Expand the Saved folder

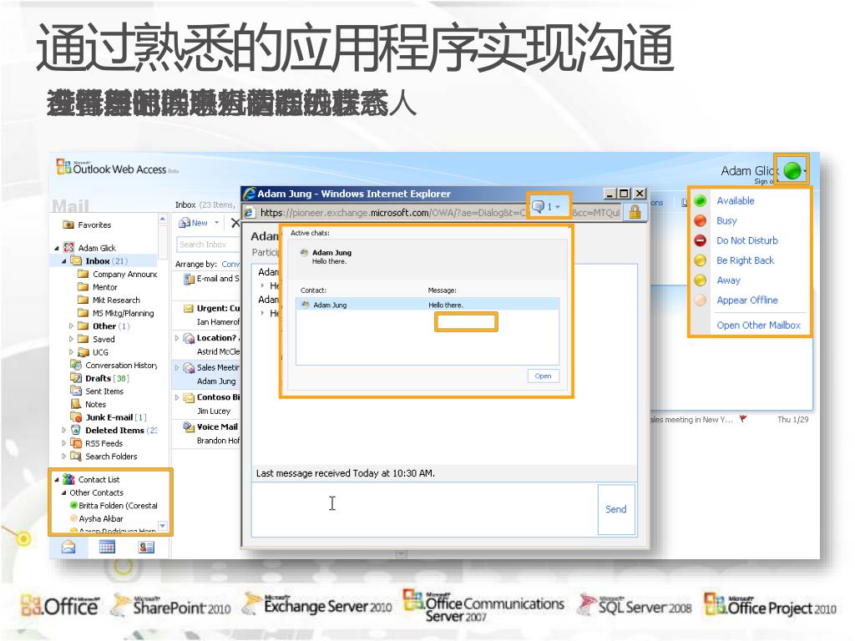71,339
